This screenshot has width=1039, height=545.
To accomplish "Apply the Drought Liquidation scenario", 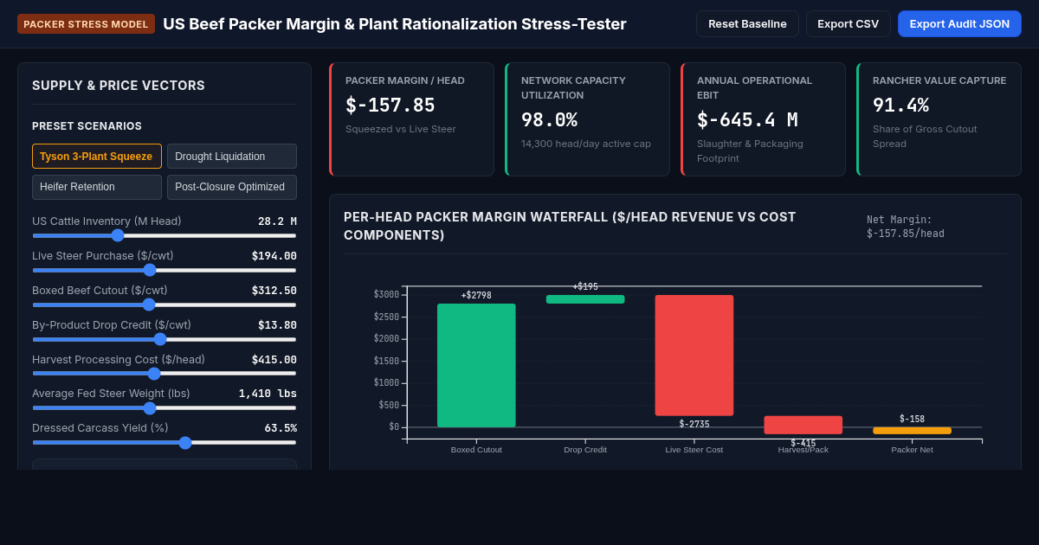I will click(232, 157).
